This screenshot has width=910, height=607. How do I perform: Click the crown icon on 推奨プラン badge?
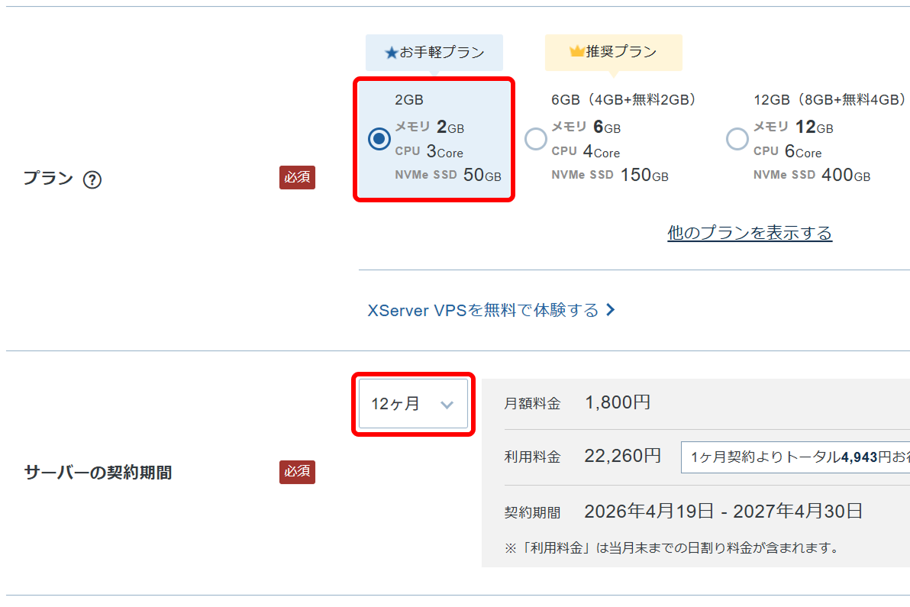[x=576, y=52]
